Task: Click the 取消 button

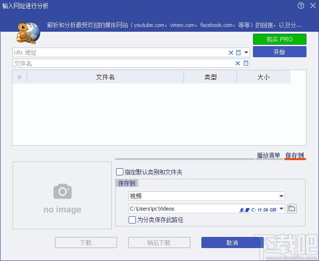Action: tap(232, 243)
